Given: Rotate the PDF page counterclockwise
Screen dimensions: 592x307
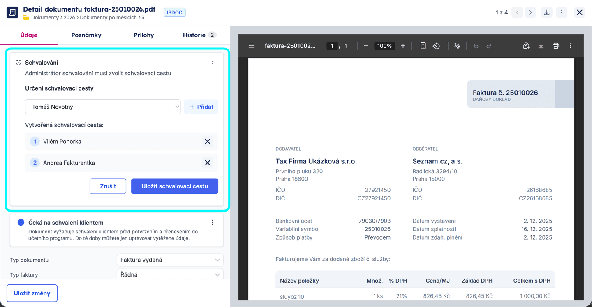Looking at the screenshot, I should (x=437, y=46).
